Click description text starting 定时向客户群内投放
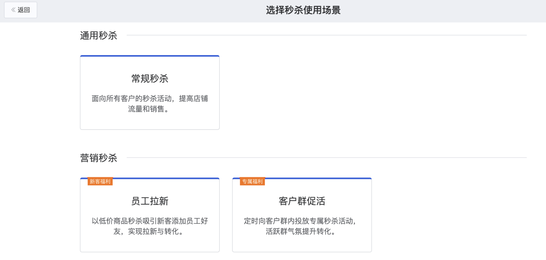Image resolution: width=546 pixels, height=260 pixels. [x=301, y=226]
